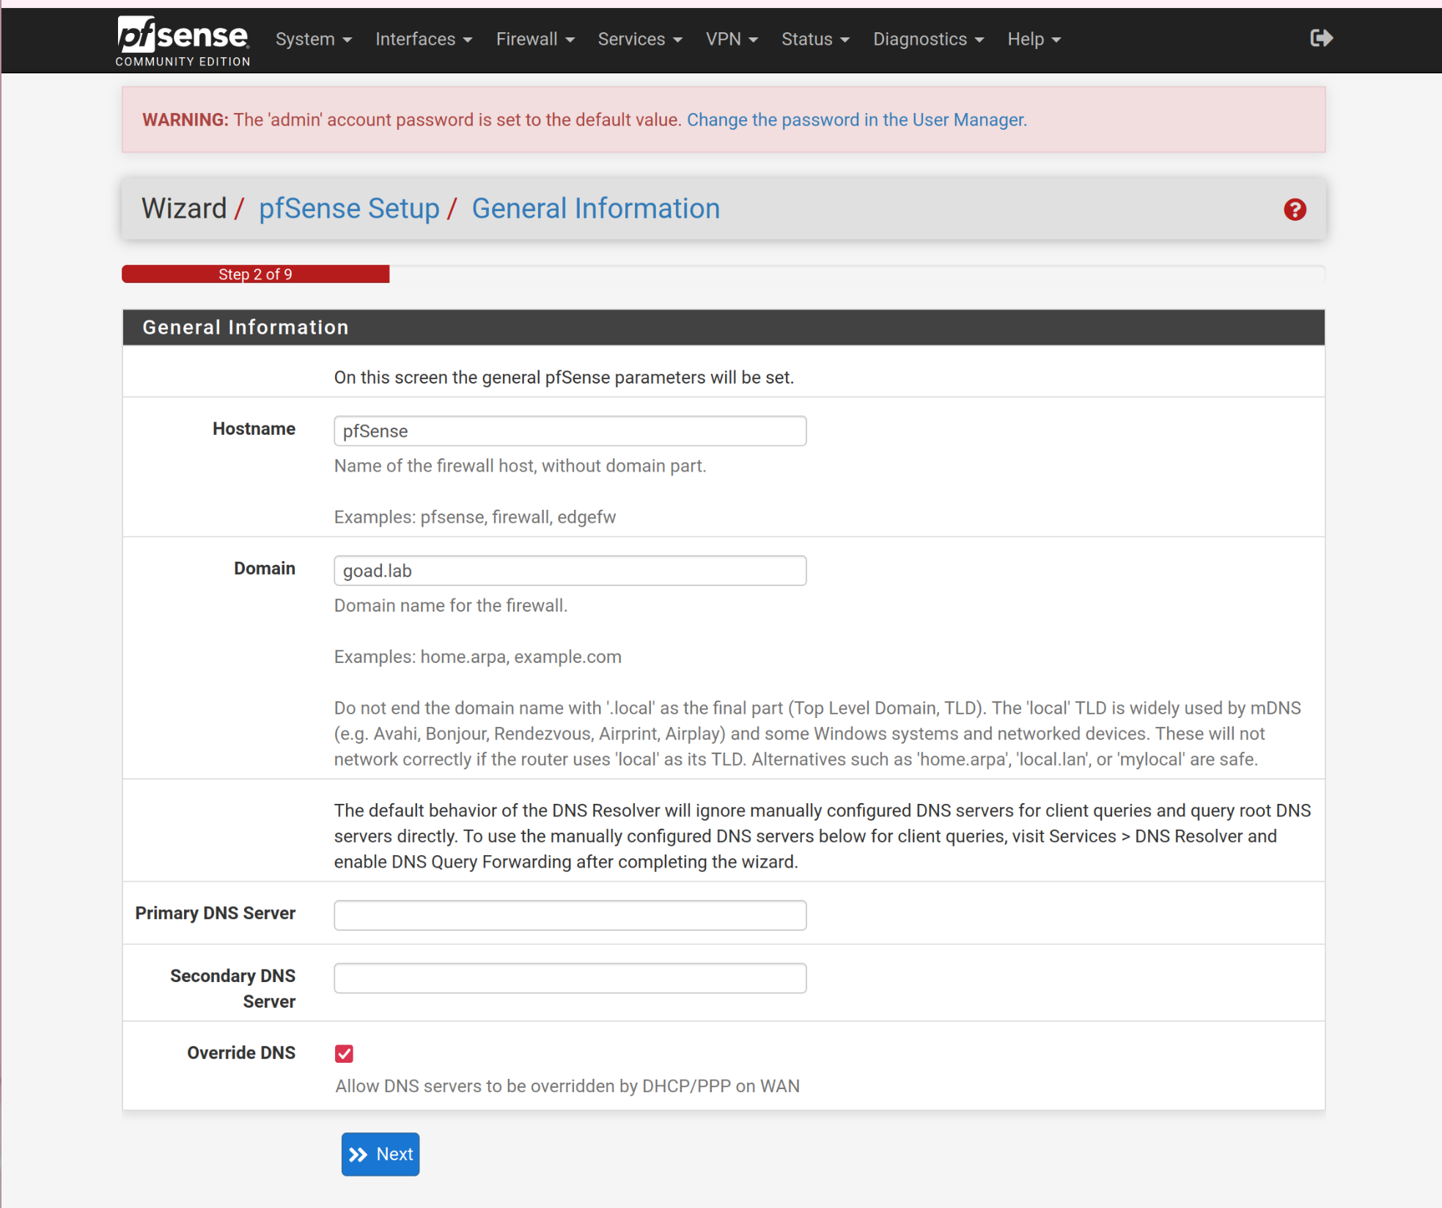
Task: Click into the Domain input field
Action: point(570,571)
